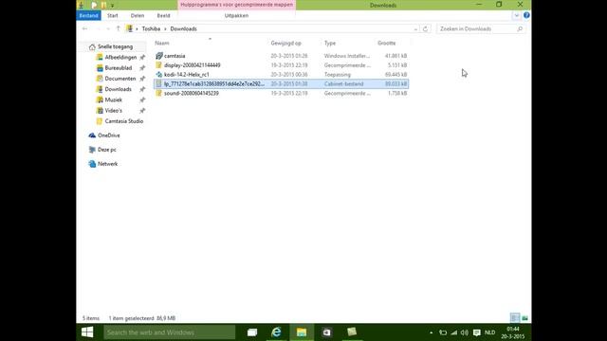
Task: Click the search magnifier icon
Action: (520, 28)
